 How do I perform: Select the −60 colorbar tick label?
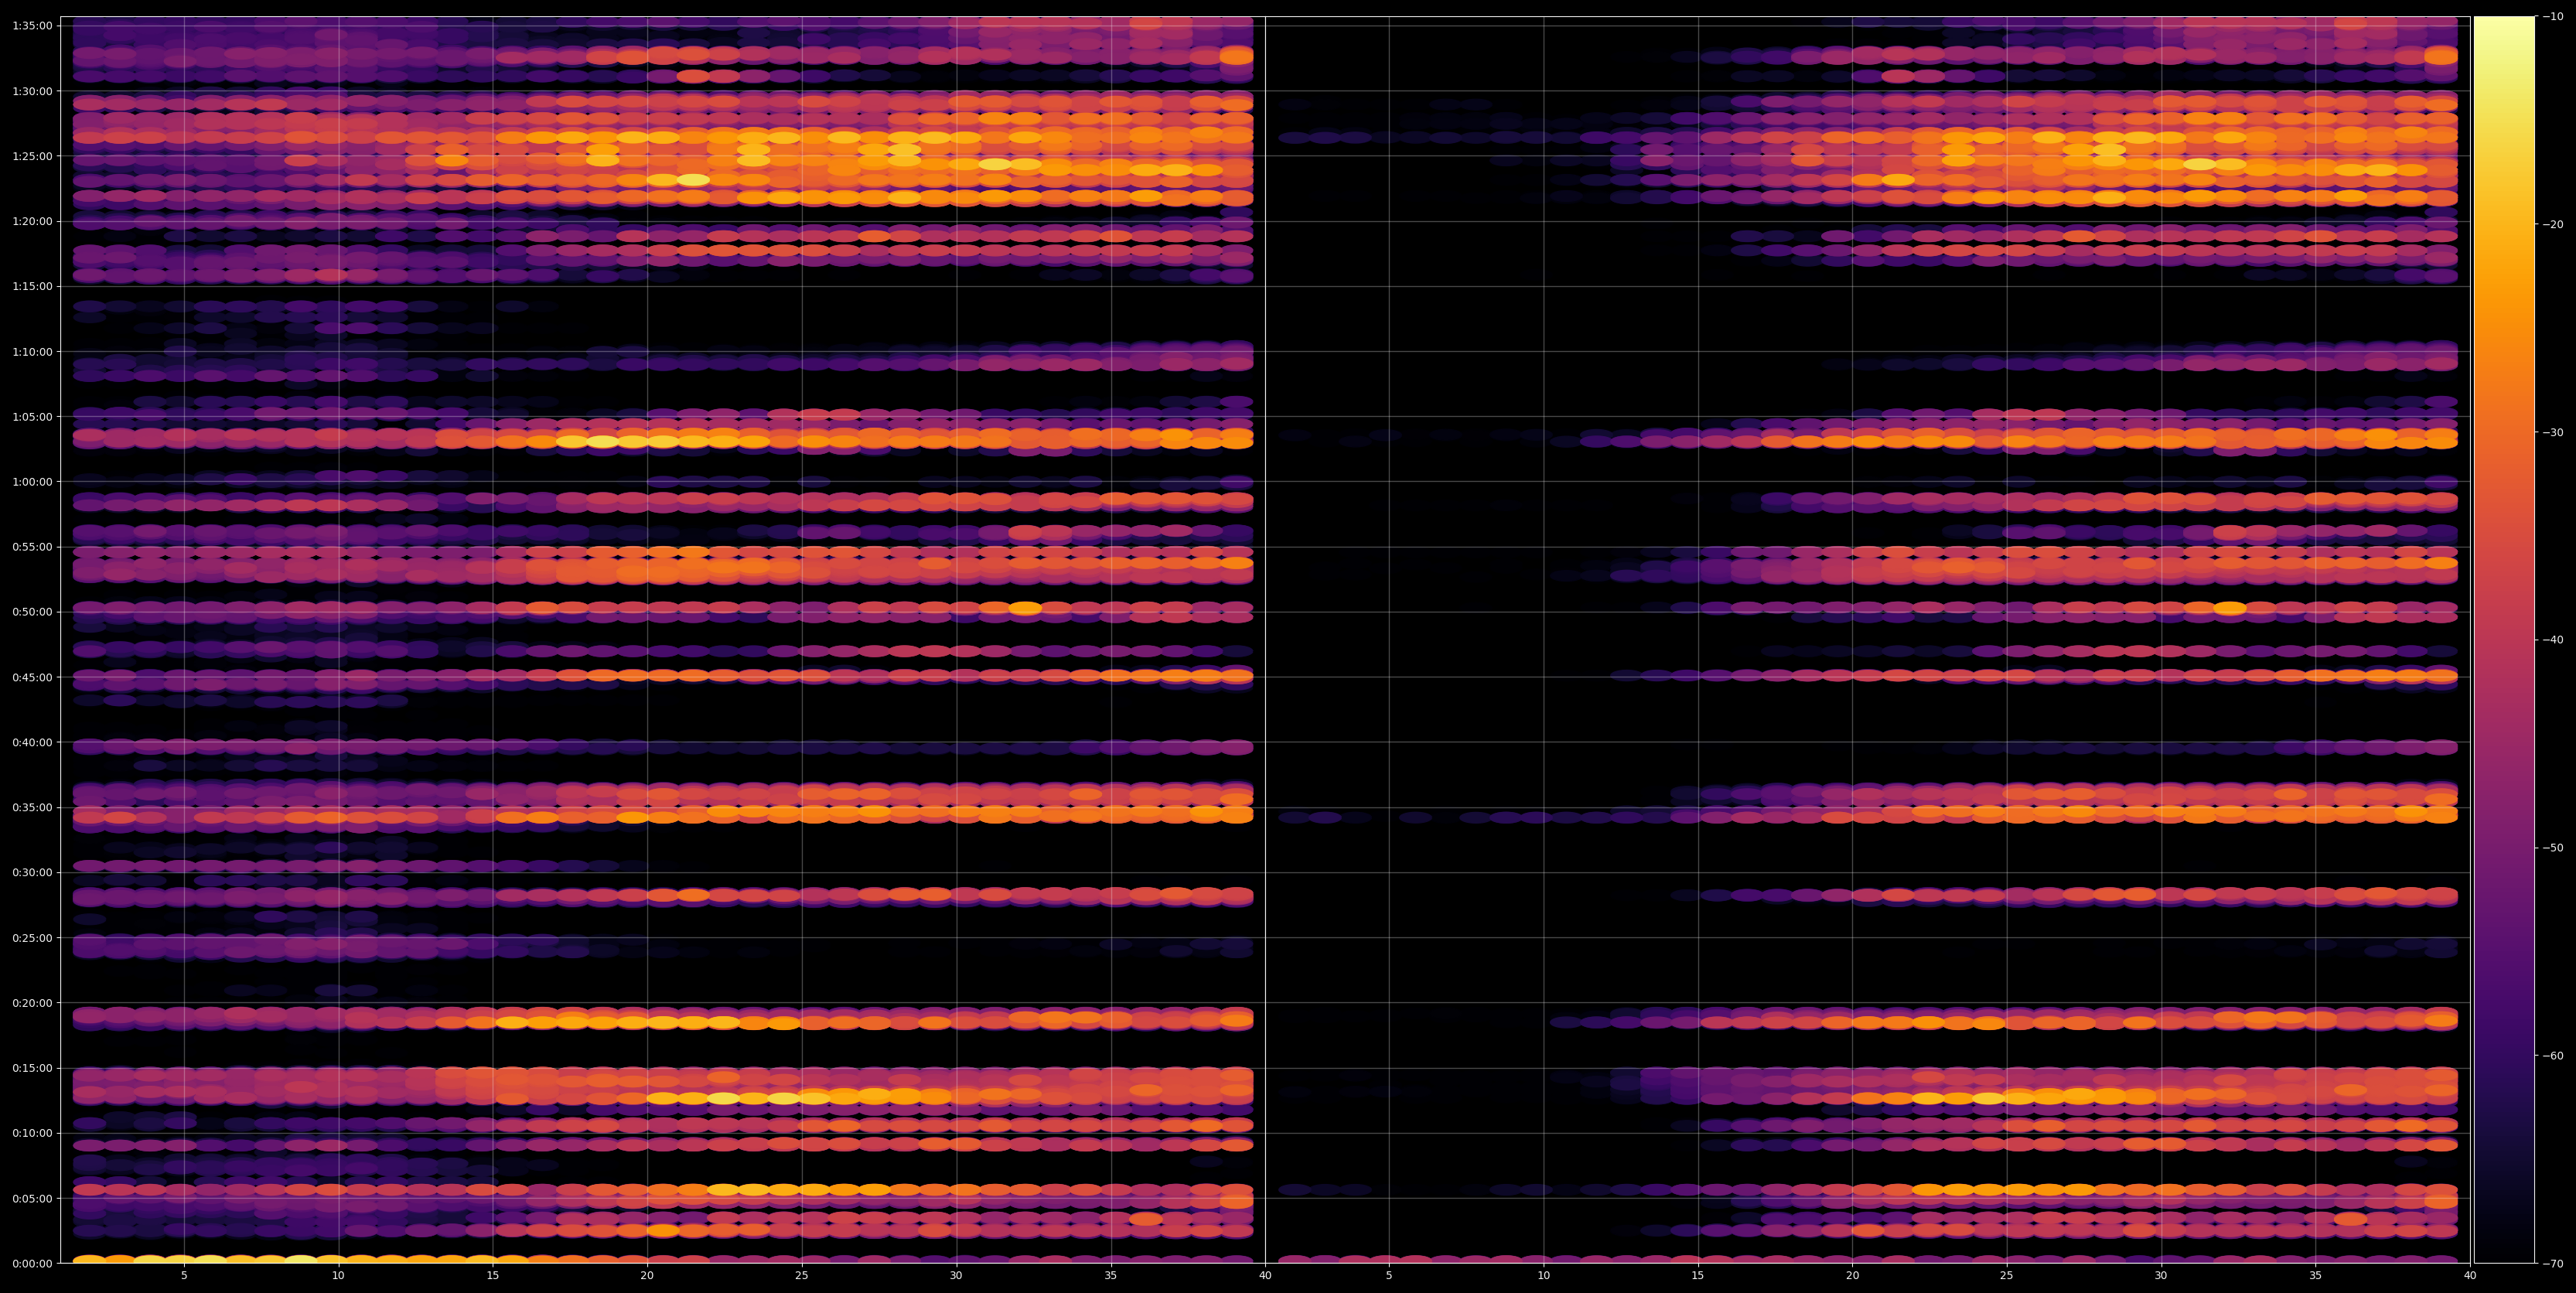click(2553, 1056)
